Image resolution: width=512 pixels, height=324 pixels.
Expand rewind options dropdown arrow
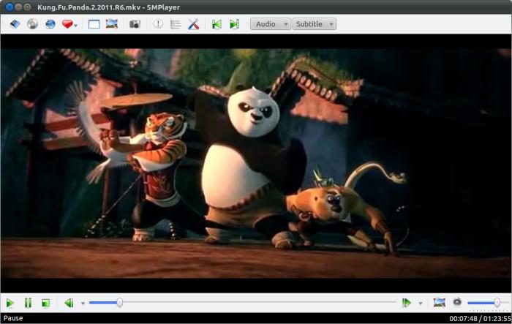(83, 304)
